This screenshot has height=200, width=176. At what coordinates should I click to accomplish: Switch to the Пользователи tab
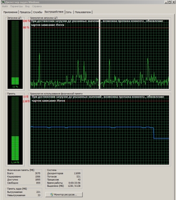pos(83,12)
